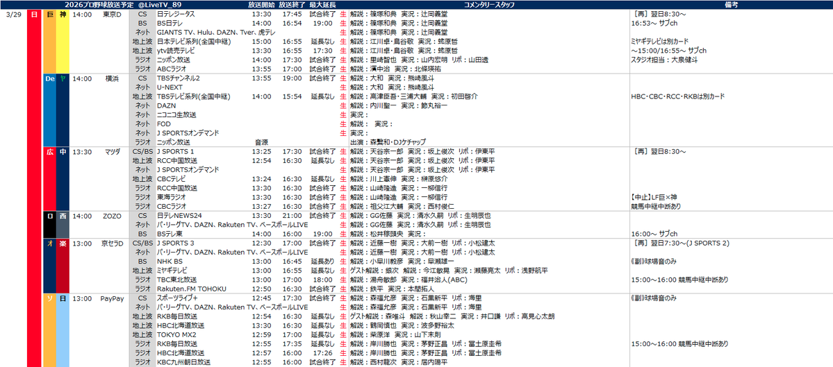Select TBSテレビ系列(全国中継) cell
833x367 pixels.
[x=193, y=96]
